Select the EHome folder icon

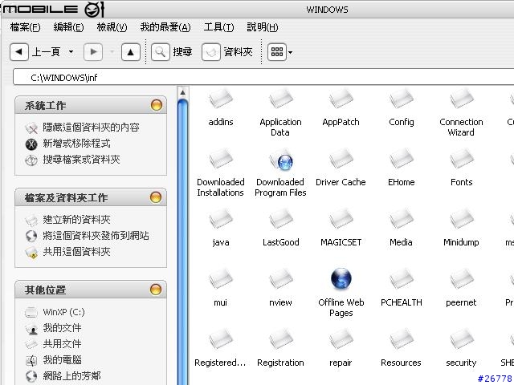(x=402, y=159)
